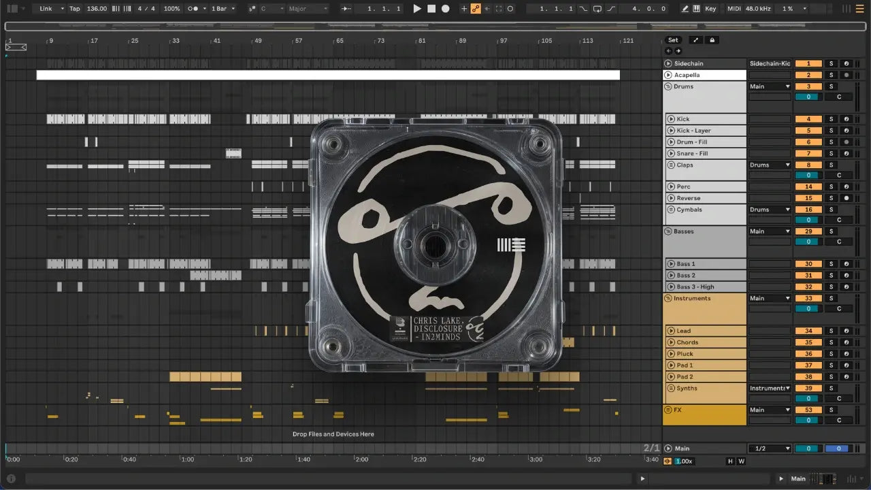This screenshot has height=490, width=871.
Task: Unfold the Synths group track
Action: (x=671, y=388)
